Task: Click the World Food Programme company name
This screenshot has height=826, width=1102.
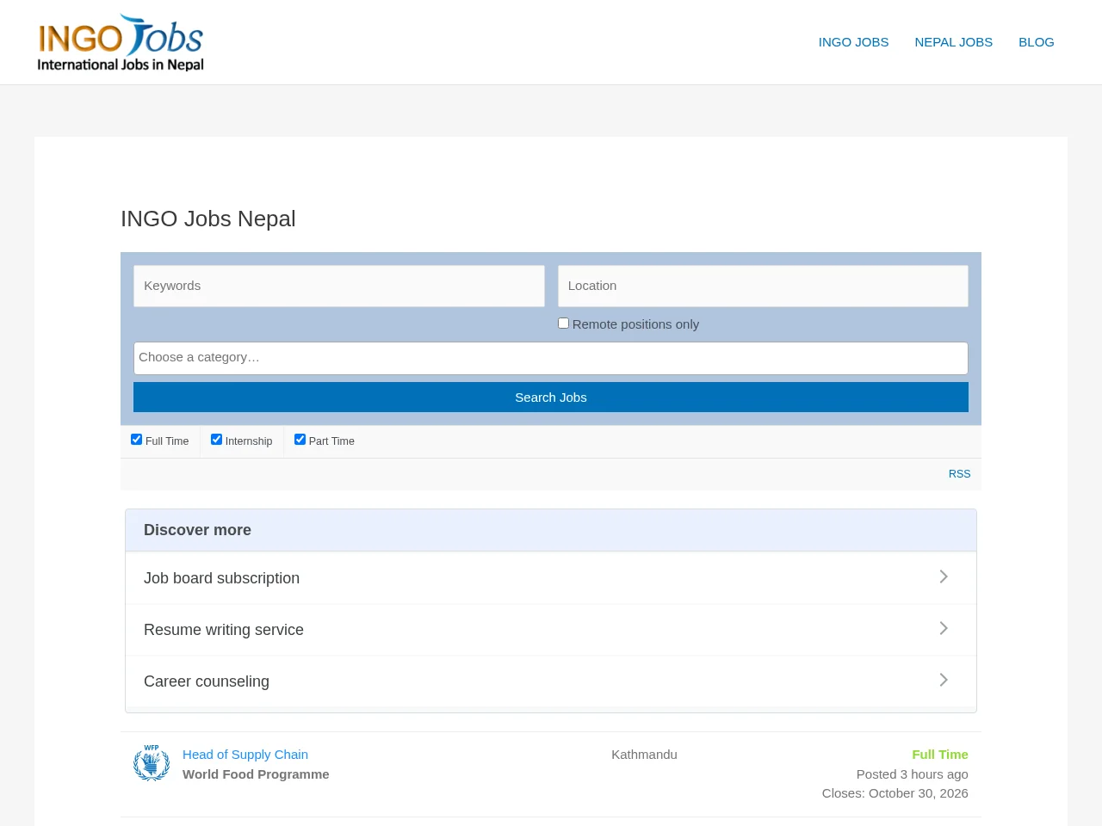Action: (256, 774)
